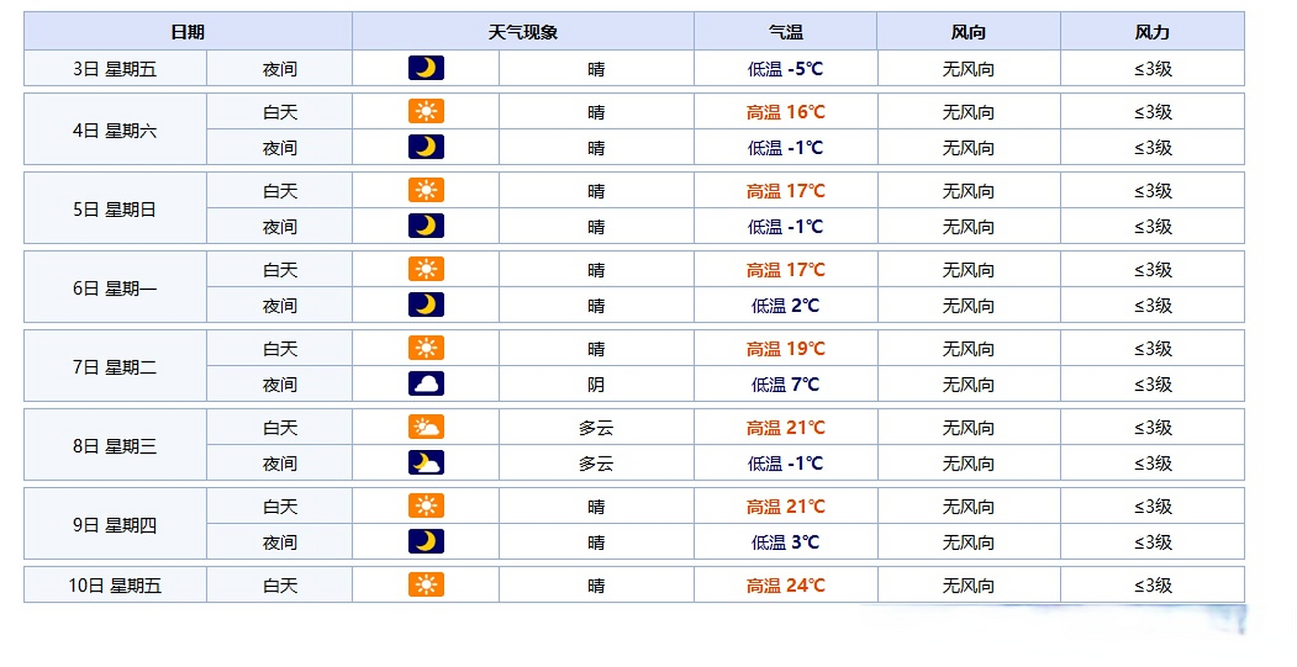This screenshot has height=667, width=1297.
Task: Select the 5日 星期日 date cell
Action: (x=115, y=209)
